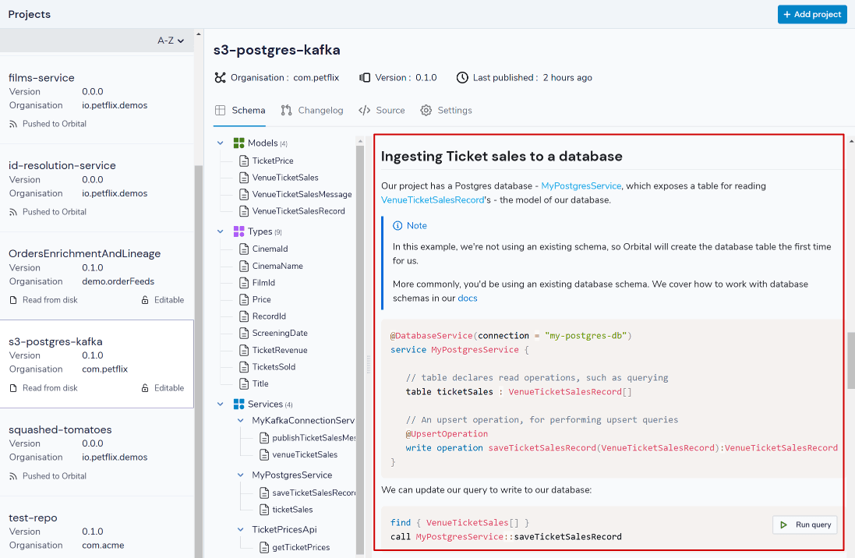Follow the VenueTicketSalesRecord link in the paragraph

433,200
